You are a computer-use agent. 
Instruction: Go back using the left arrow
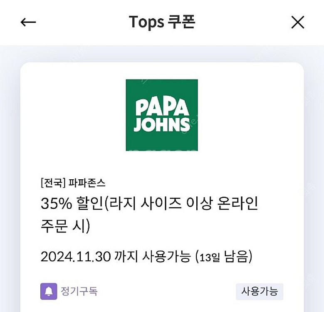[28, 22]
